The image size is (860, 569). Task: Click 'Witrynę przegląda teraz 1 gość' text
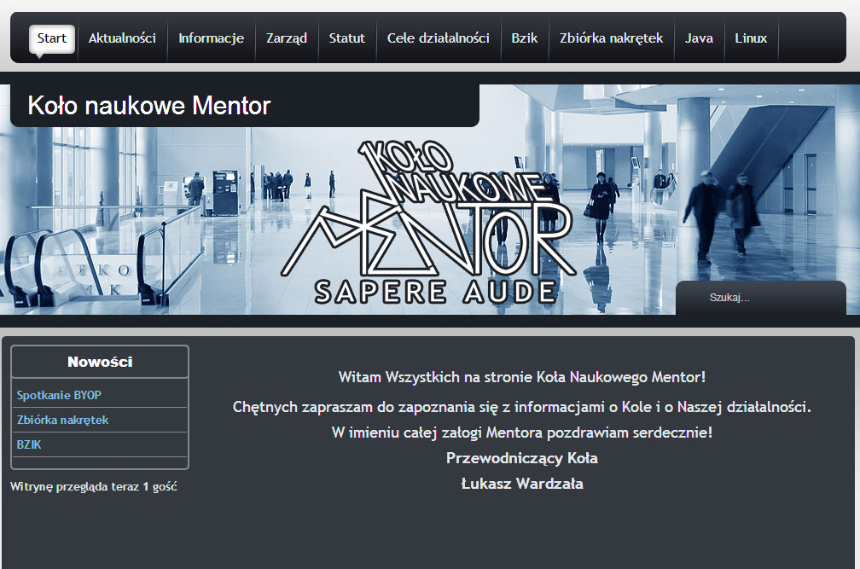[x=93, y=487]
